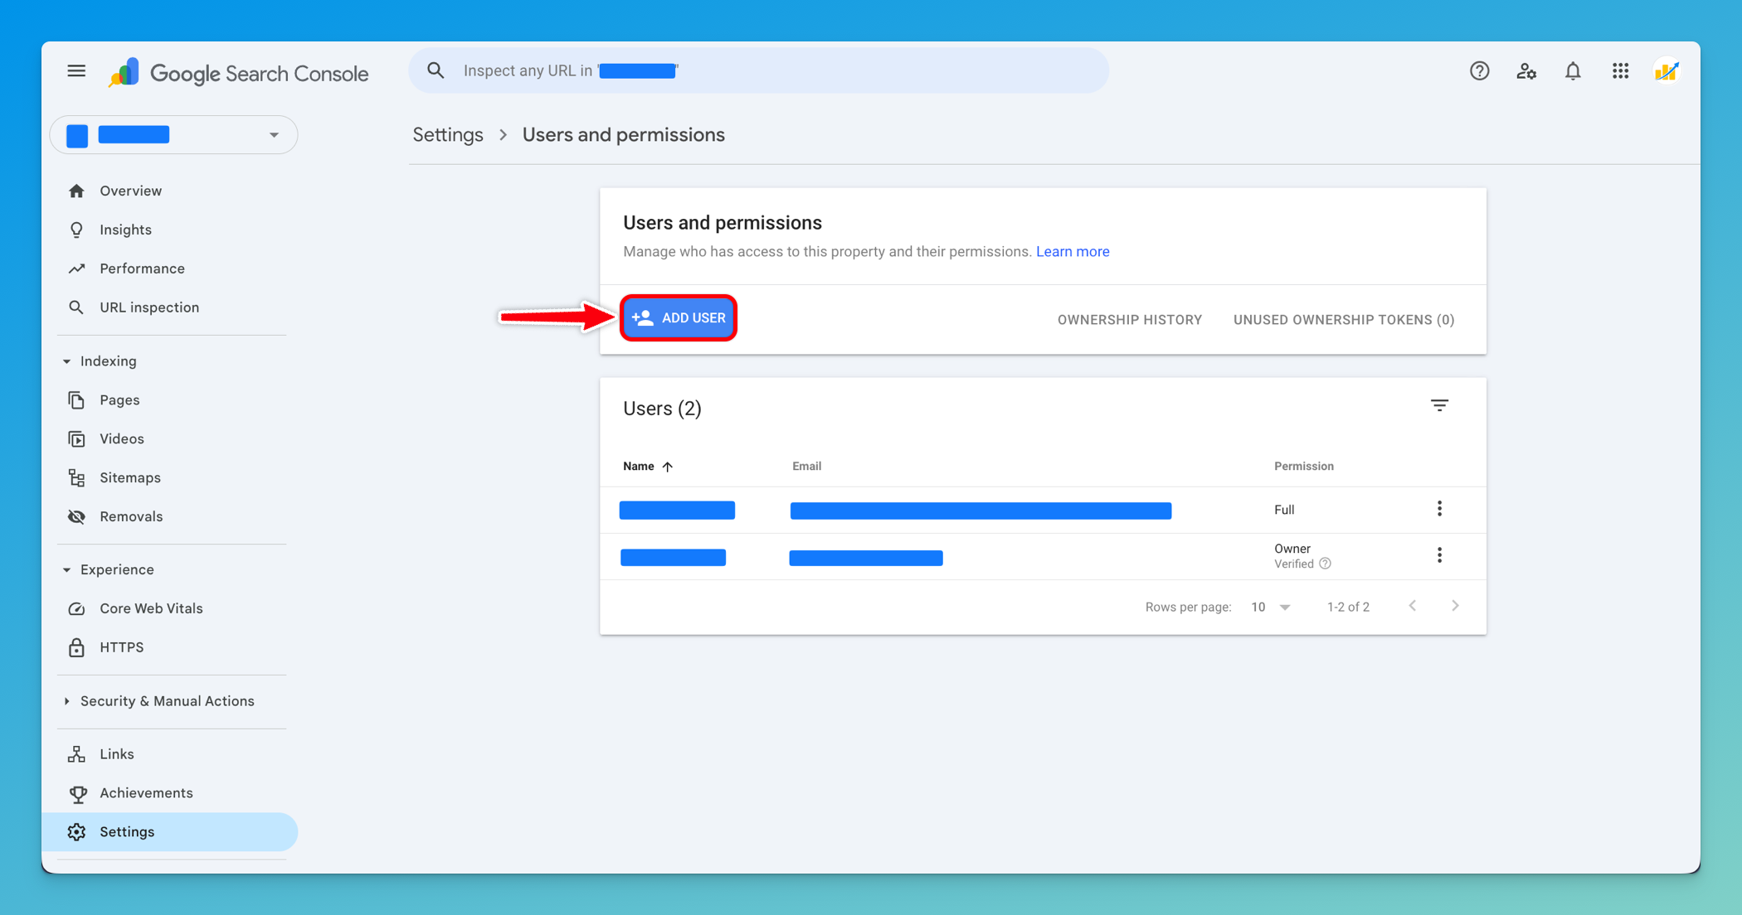
Task: View the notifications bell
Action: click(1573, 71)
